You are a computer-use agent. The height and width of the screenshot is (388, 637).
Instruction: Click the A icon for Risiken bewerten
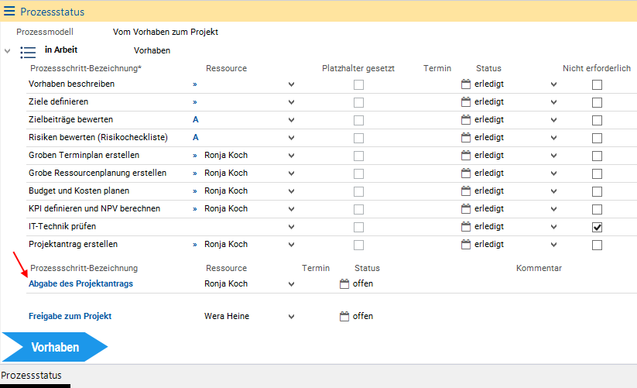coord(195,138)
